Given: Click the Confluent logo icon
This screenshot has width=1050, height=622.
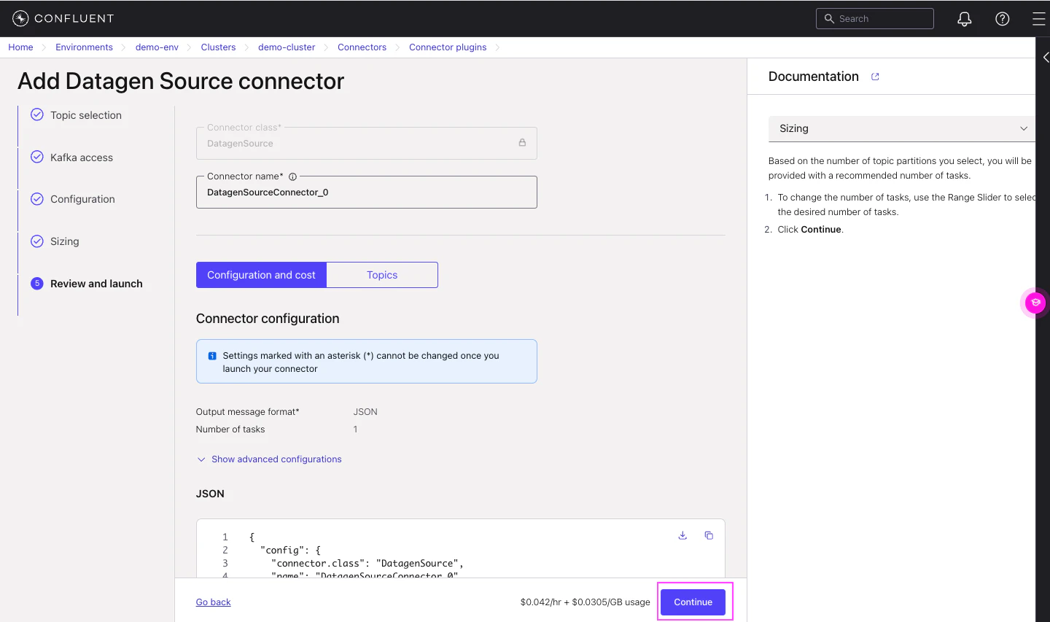Looking at the screenshot, I should [x=20, y=18].
